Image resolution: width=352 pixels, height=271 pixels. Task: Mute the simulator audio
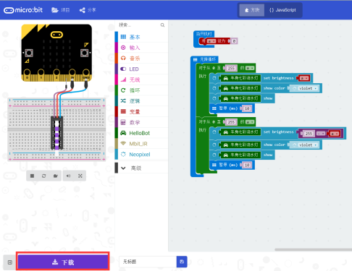pyautogui.click(x=68, y=176)
